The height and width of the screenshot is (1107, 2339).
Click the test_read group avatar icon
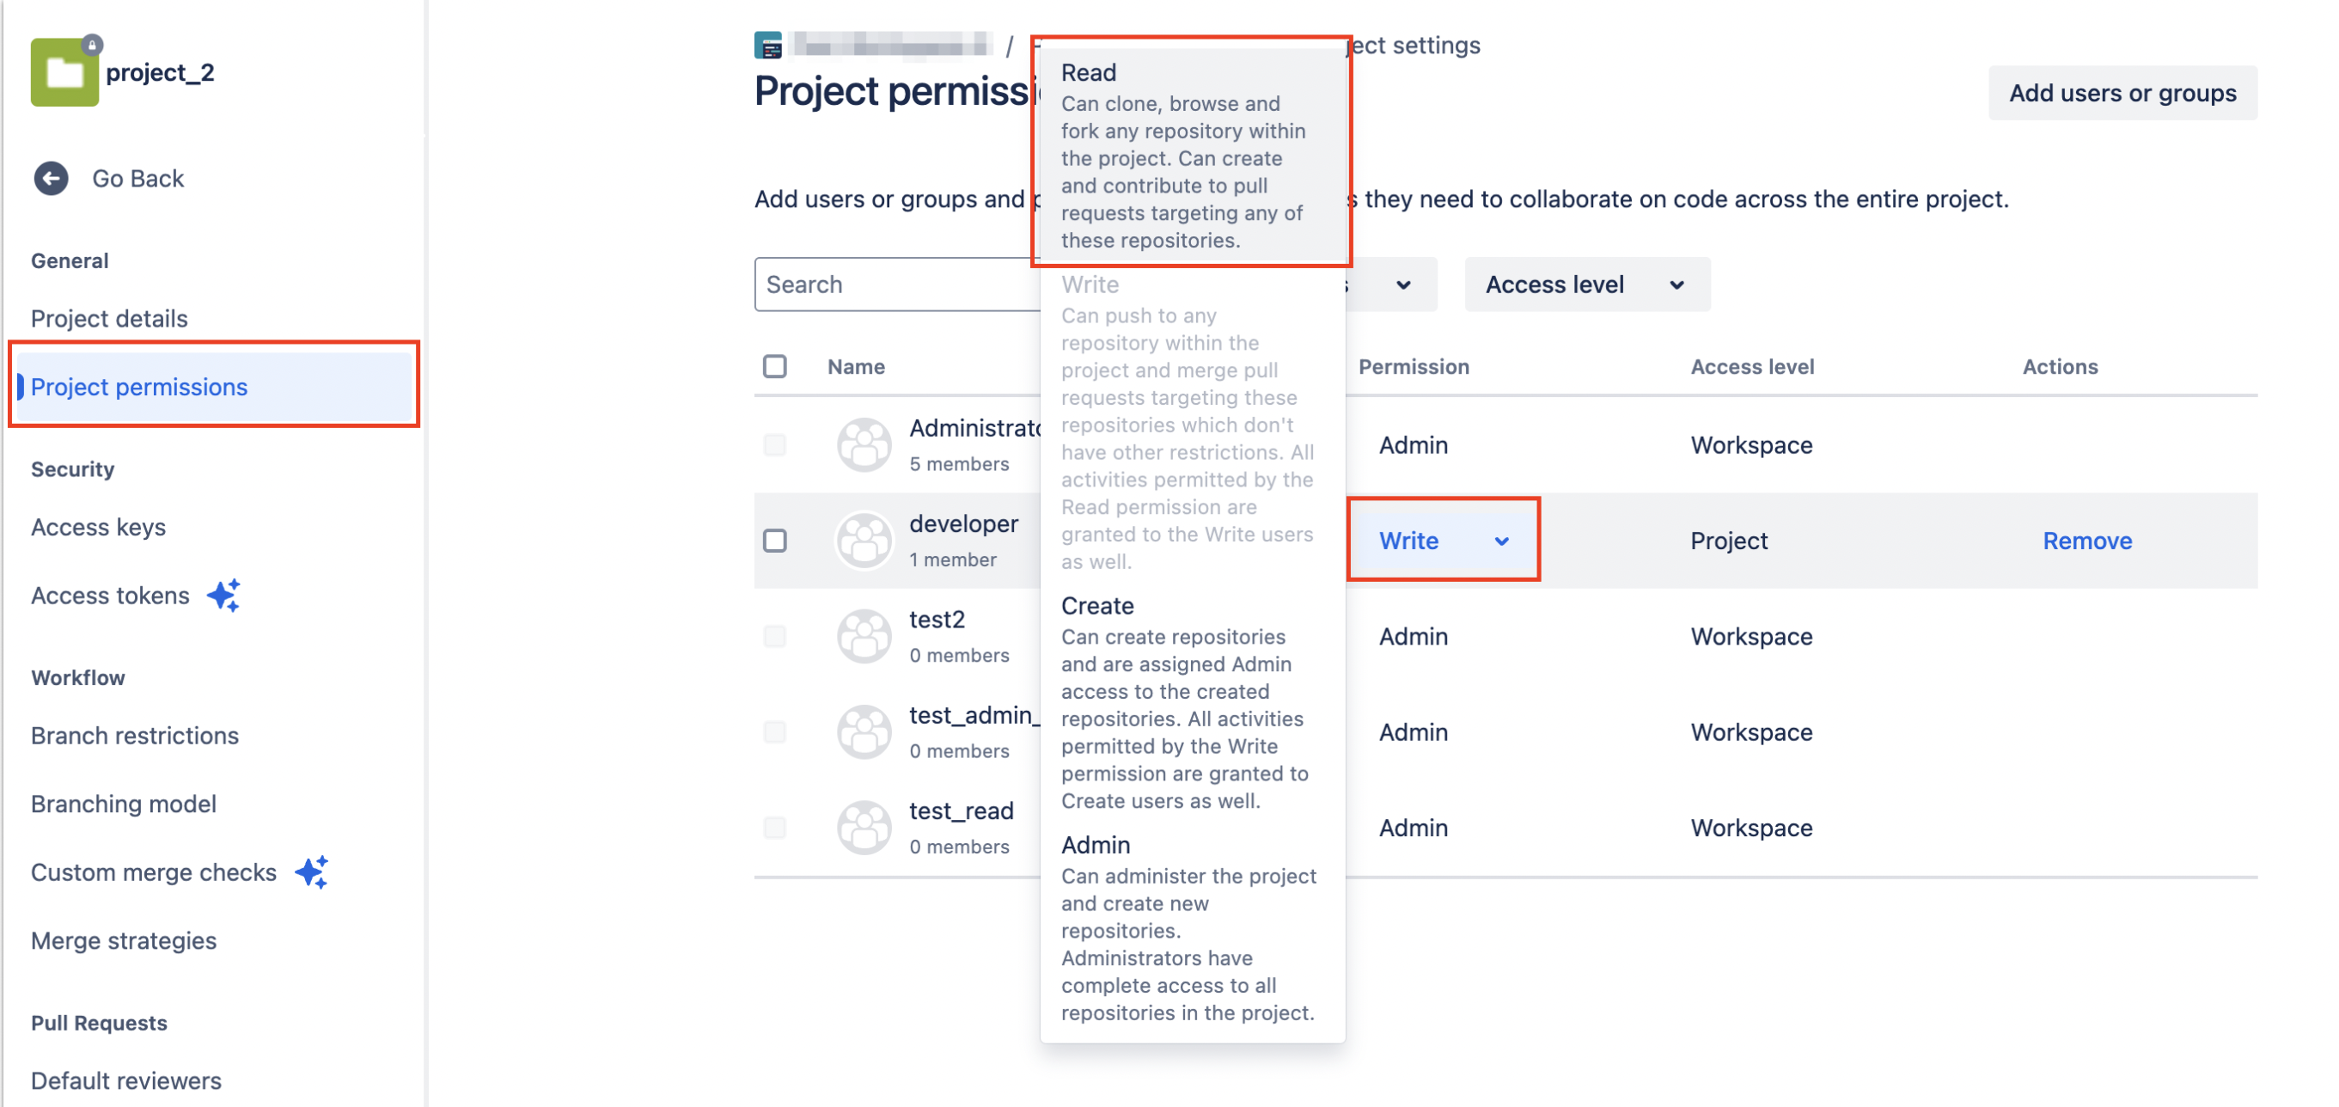coord(864,827)
